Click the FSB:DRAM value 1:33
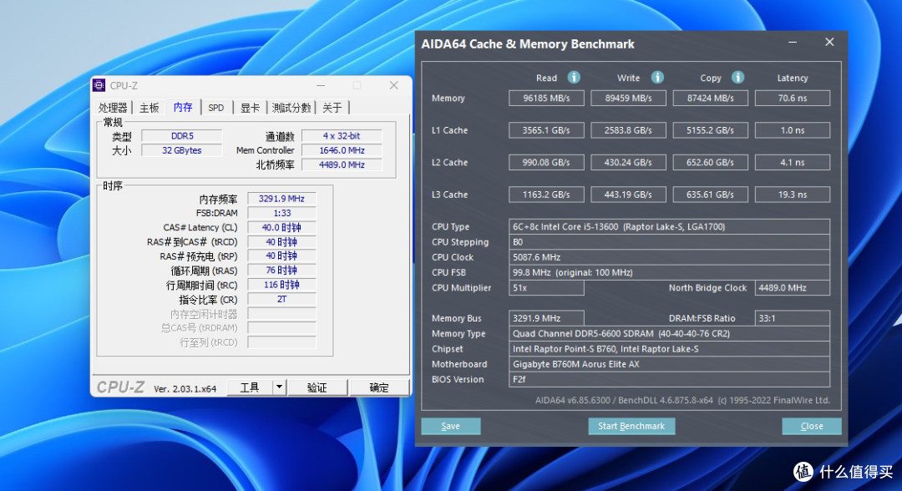The height and width of the screenshot is (491, 902). (282, 213)
